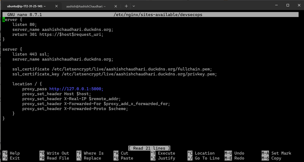304x162 pixels.
Task: Click the ^U Paste shortcut
Action: [x=123, y=158]
